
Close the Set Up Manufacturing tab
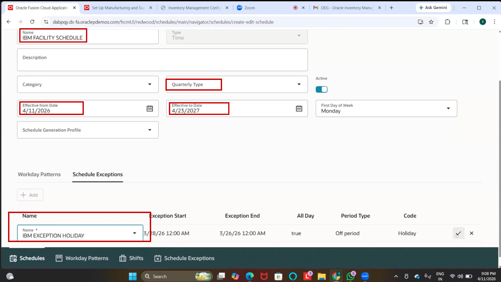coord(151,8)
